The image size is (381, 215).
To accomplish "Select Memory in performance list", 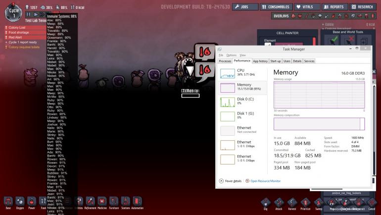I will point(242,88).
